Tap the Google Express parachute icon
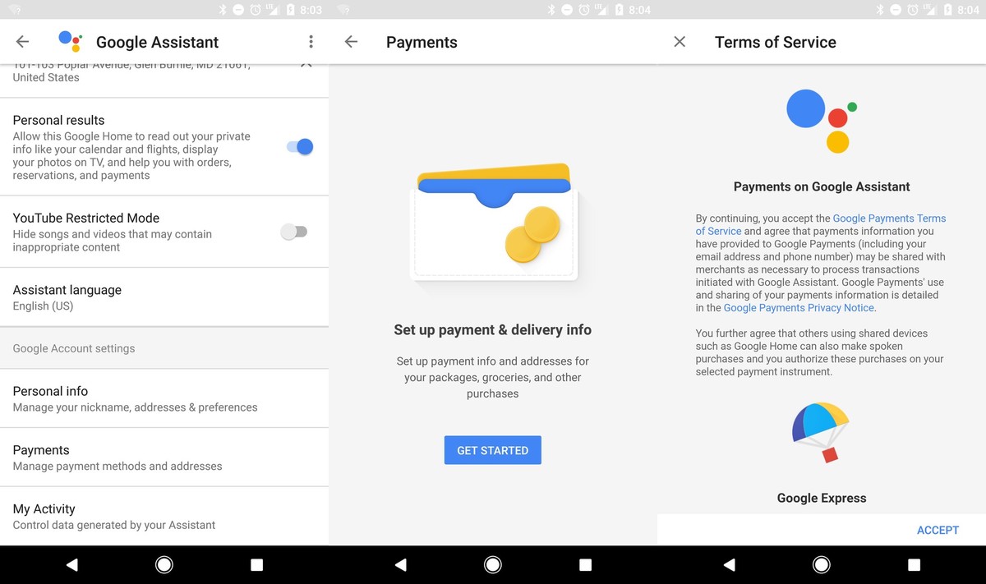The width and height of the screenshot is (986, 584). 820,432
